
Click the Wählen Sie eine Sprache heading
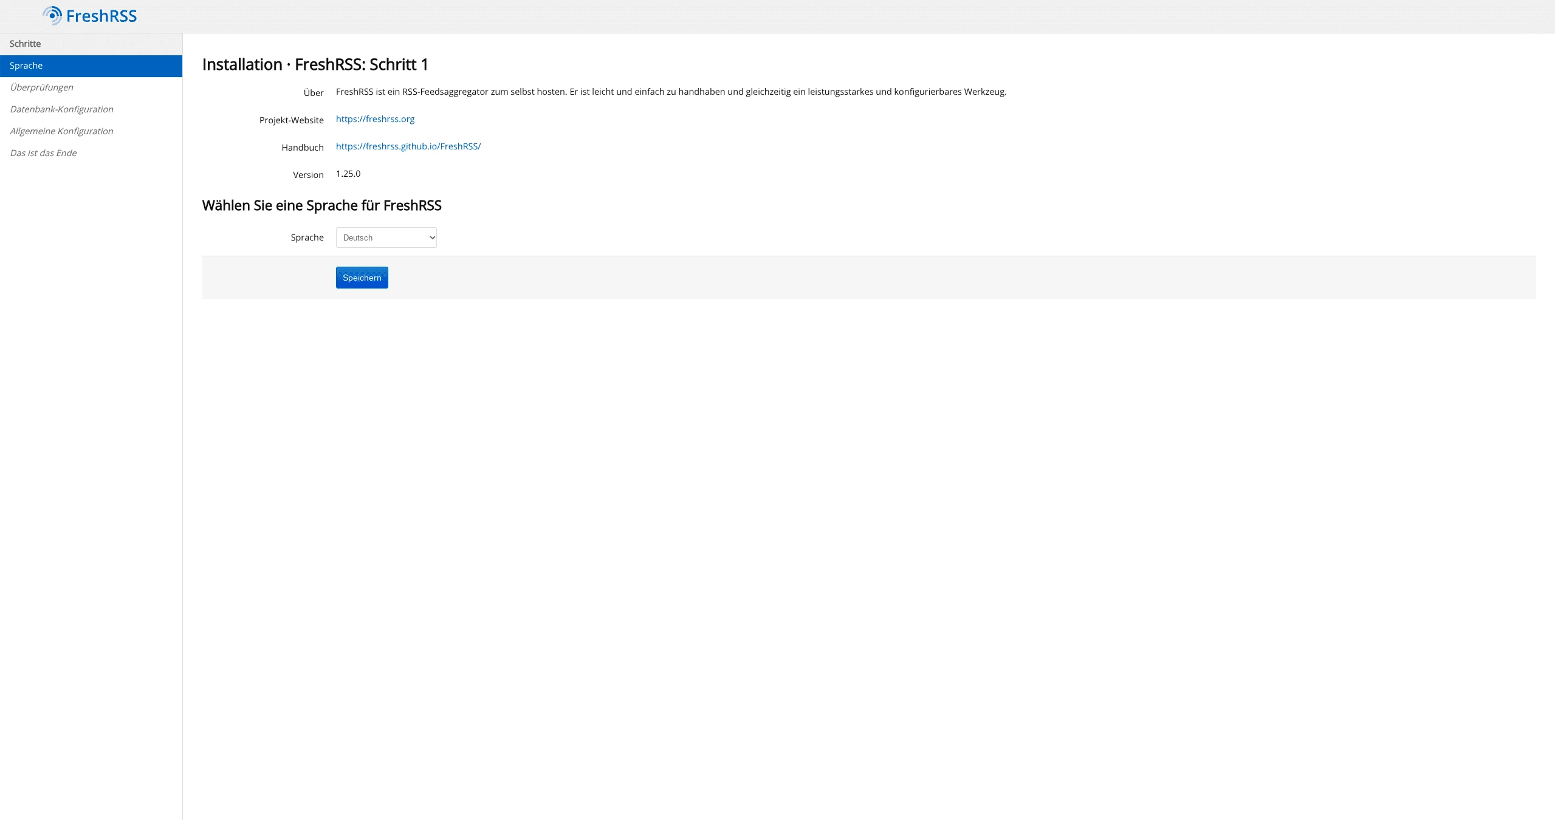[322, 205]
